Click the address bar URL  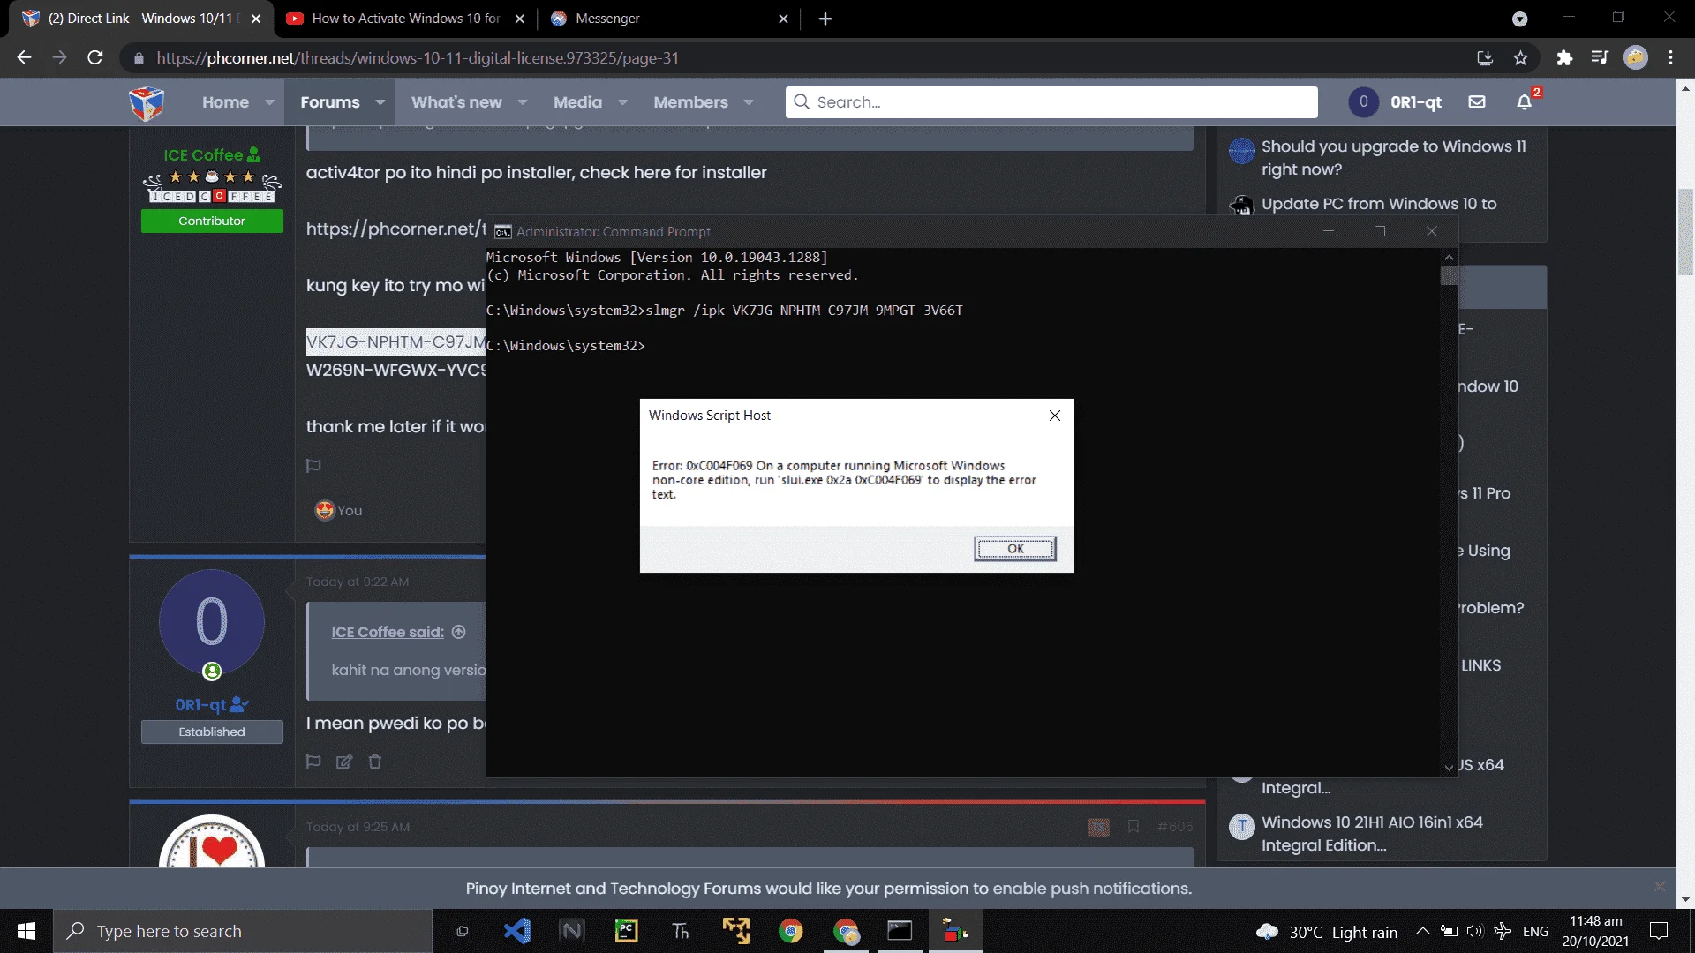click(x=418, y=58)
